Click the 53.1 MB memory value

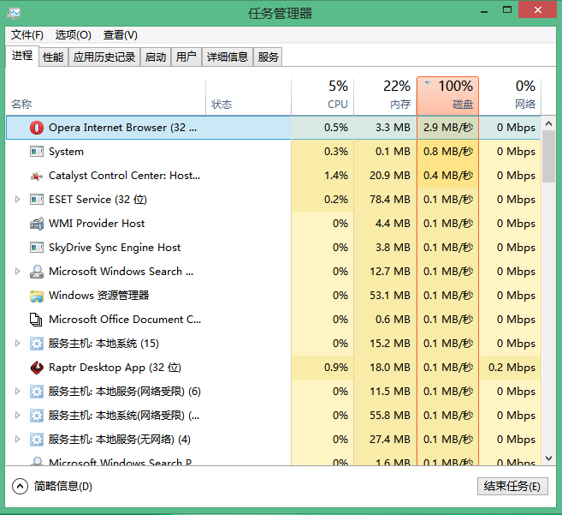[x=390, y=296]
